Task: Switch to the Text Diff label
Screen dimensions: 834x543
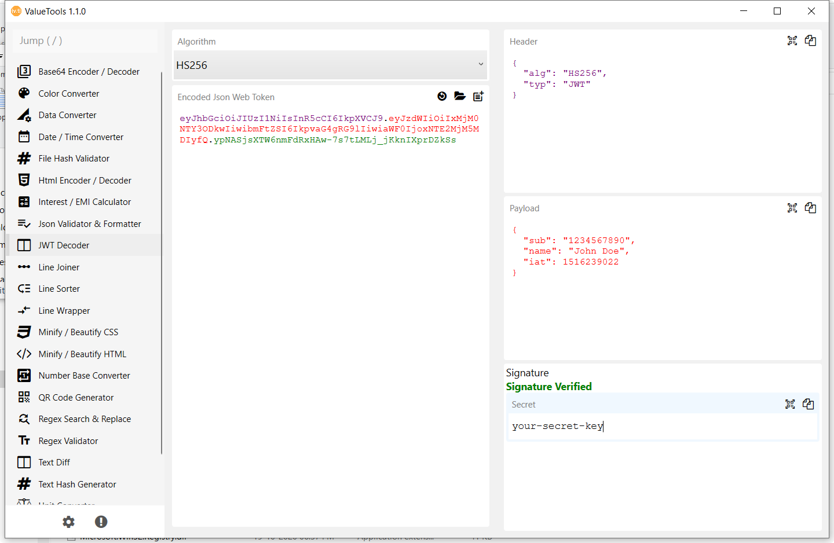Action: click(x=54, y=463)
